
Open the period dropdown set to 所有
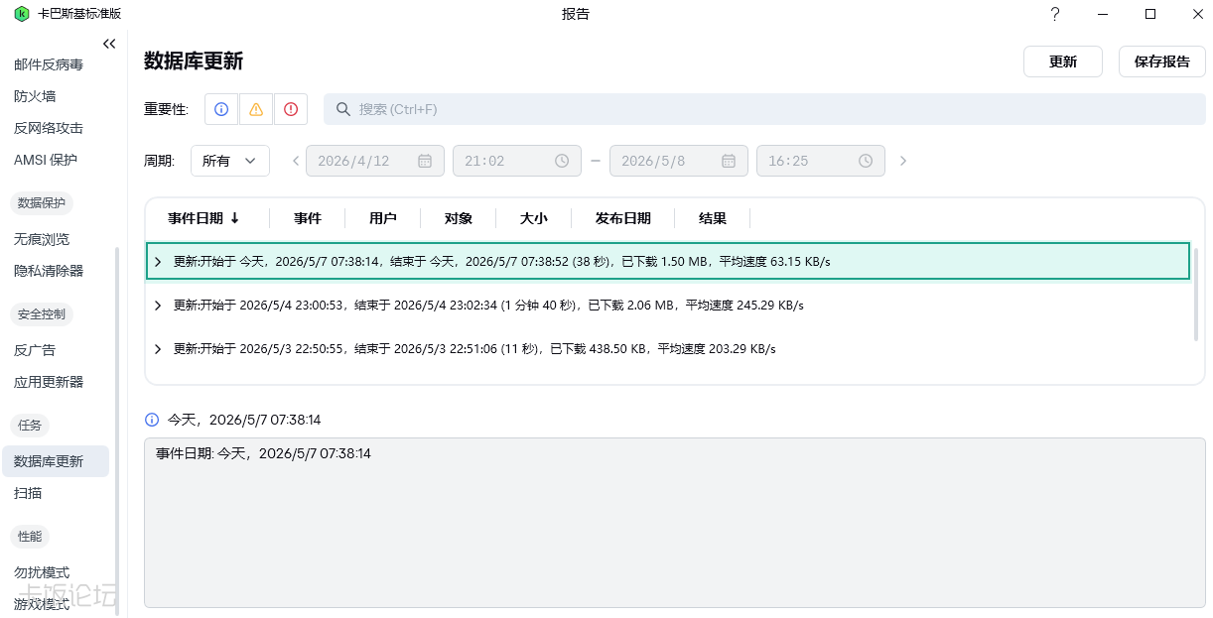click(230, 161)
